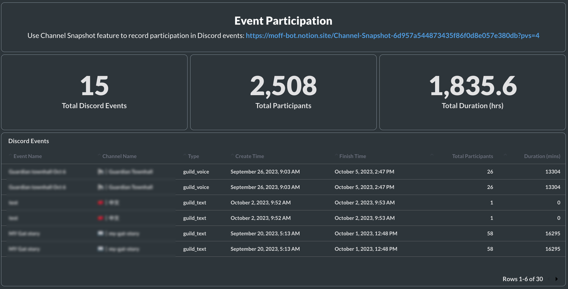Click the Total Duration (hrs) card
Viewport: 568px width, 289px height.
[x=472, y=92]
